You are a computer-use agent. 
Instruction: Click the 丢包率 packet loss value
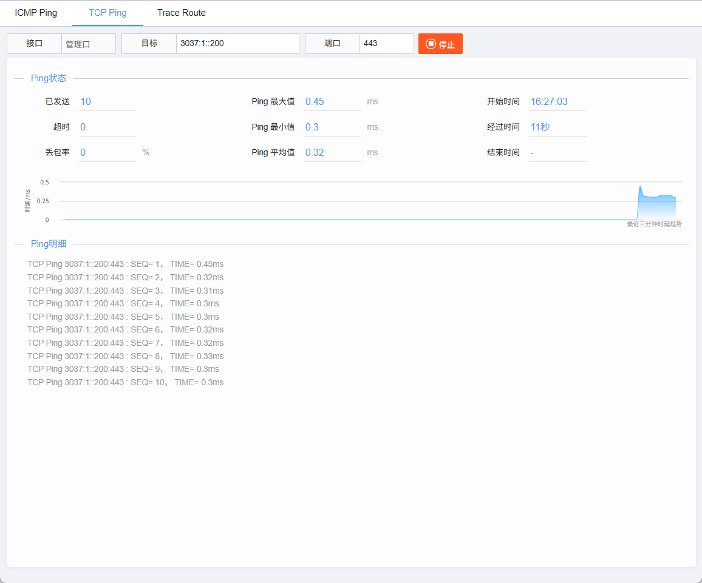click(x=83, y=152)
